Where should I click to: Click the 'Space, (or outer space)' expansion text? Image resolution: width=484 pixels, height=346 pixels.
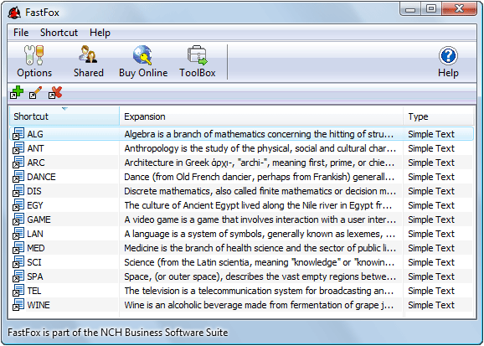(260, 276)
